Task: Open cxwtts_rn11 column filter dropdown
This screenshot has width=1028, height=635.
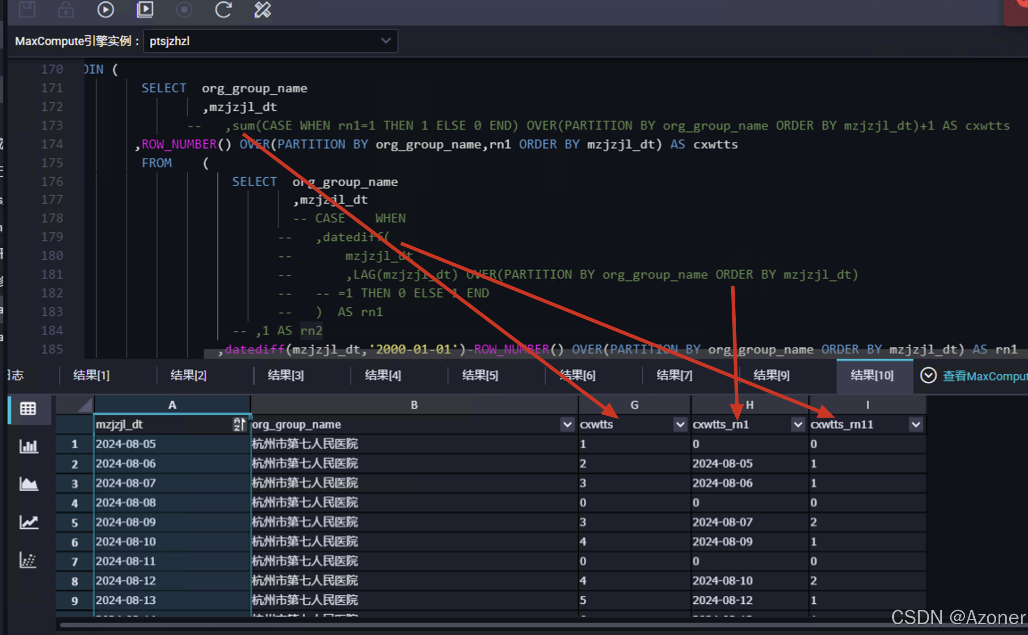Action: pyautogui.click(x=915, y=424)
